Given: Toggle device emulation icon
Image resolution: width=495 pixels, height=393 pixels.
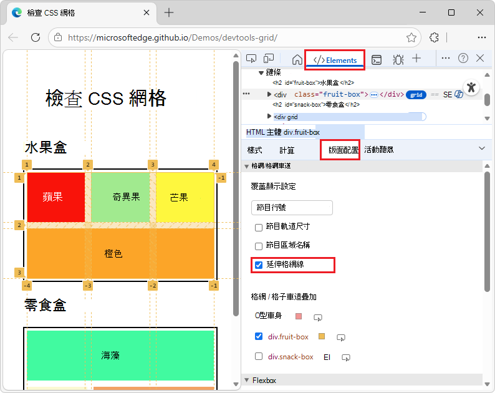Looking at the screenshot, I should [269, 59].
